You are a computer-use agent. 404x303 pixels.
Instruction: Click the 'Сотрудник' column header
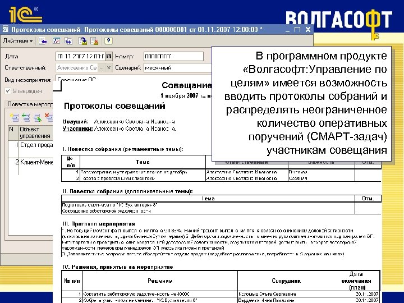pyautogui.click(x=286, y=281)
